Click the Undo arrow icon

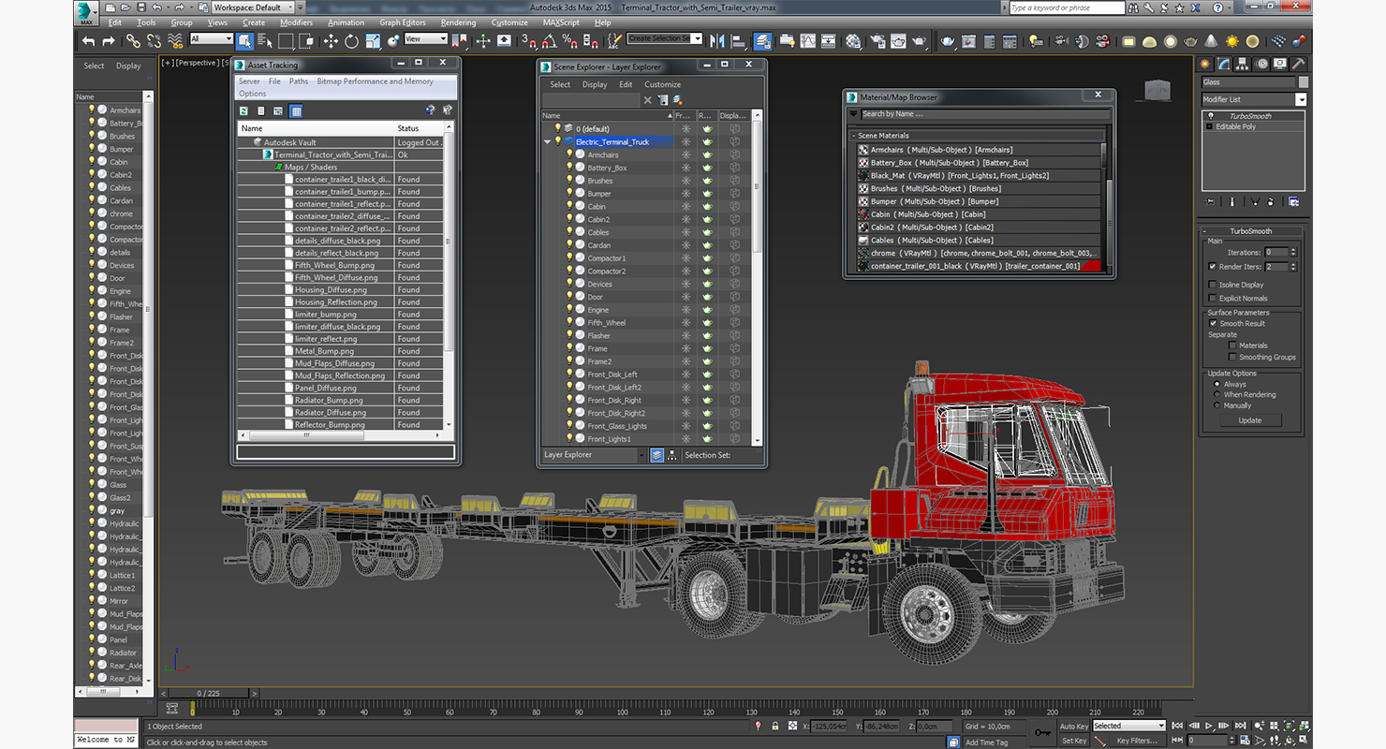(88, 41)
